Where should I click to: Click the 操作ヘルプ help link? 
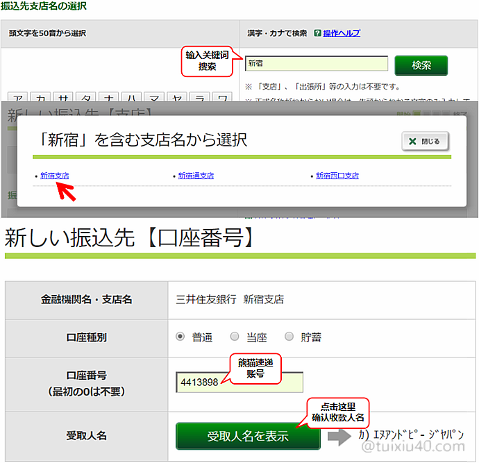[342, 33]
